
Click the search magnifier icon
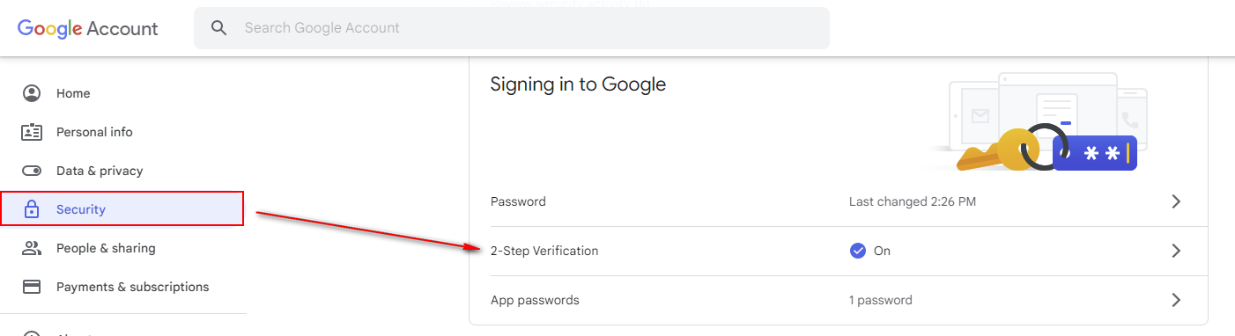pyautogui.click(x=219, y=28)
